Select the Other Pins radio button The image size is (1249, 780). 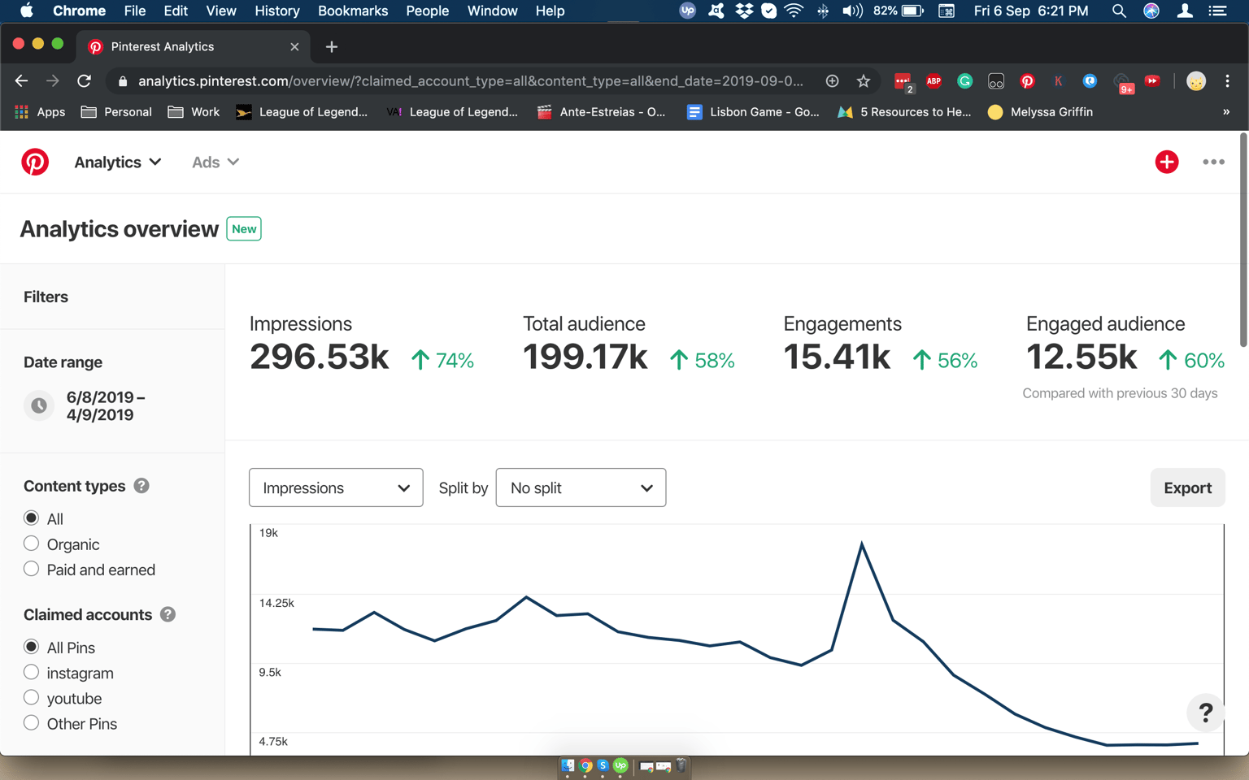(32, 722)
